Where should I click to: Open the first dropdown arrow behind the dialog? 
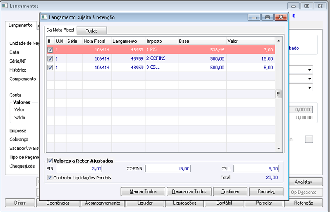pyautogui.click(x=309, y=70)
